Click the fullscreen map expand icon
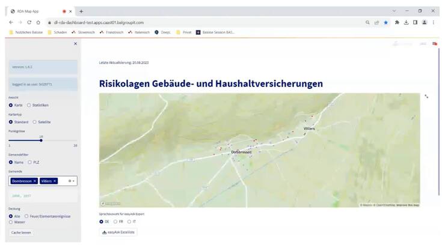442x248 pixels. (426, 96)
